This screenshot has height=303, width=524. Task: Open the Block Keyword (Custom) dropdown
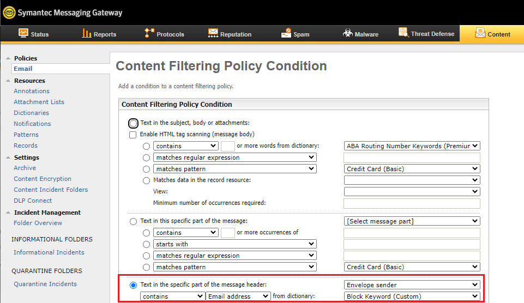click(x=412, y=296)
